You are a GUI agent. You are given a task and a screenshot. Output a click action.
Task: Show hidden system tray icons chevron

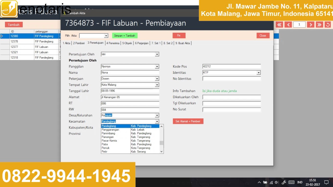[259, 182]
